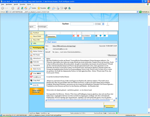This screenshot has width=150, height=117.
Task: Click the Love@Lycos heart icon
Action: pyautogui.click(x=31, y=77)
